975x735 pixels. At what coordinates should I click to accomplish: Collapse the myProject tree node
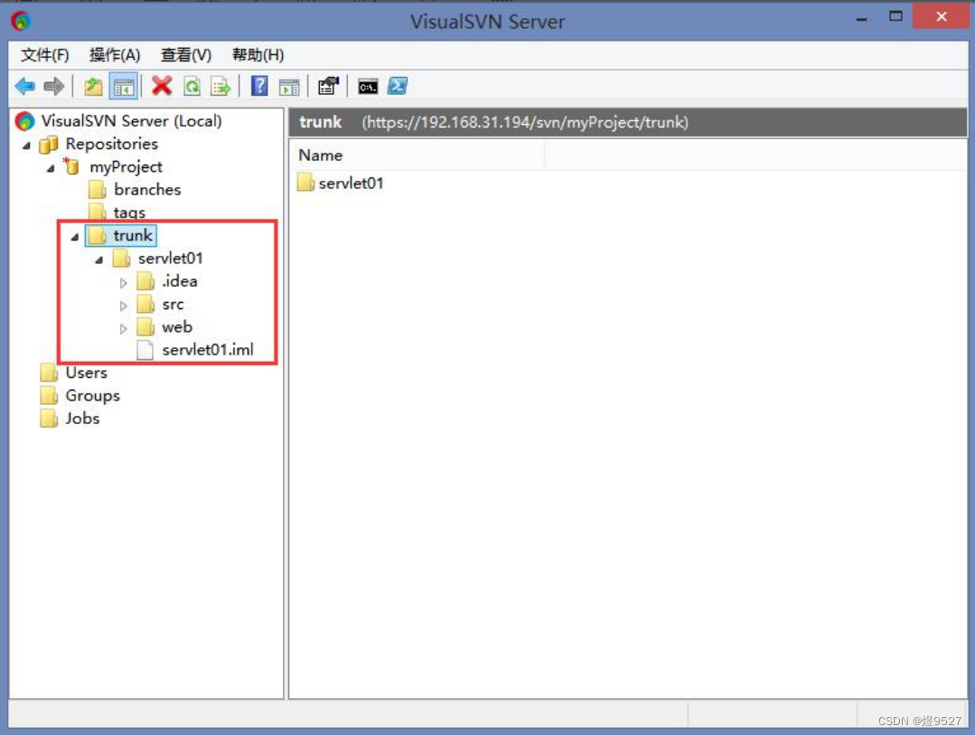(x=51, y=168)
